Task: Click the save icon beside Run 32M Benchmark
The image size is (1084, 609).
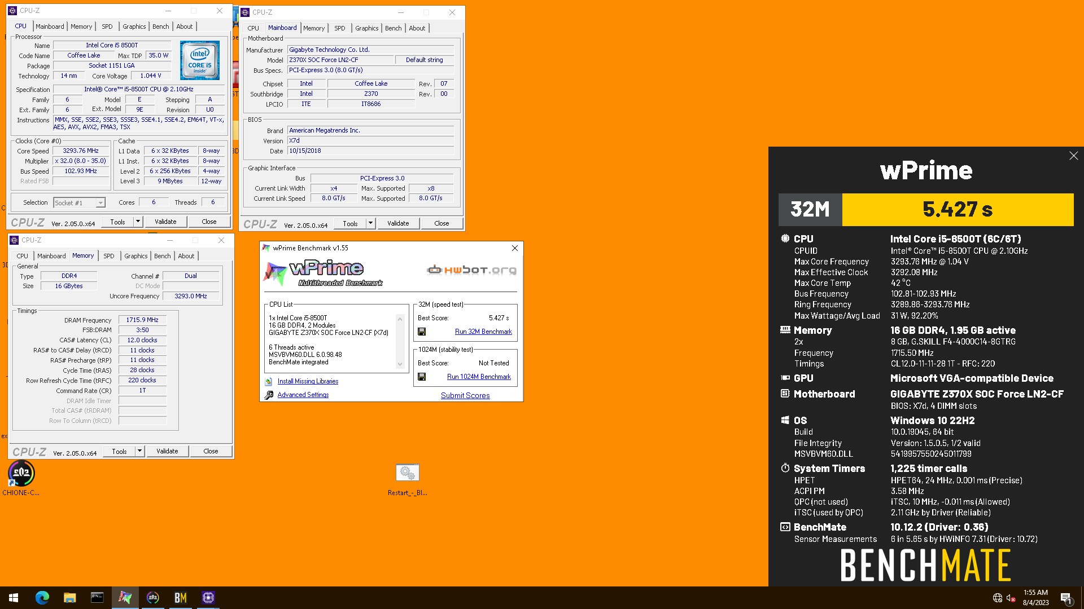Action: [422, 332]
